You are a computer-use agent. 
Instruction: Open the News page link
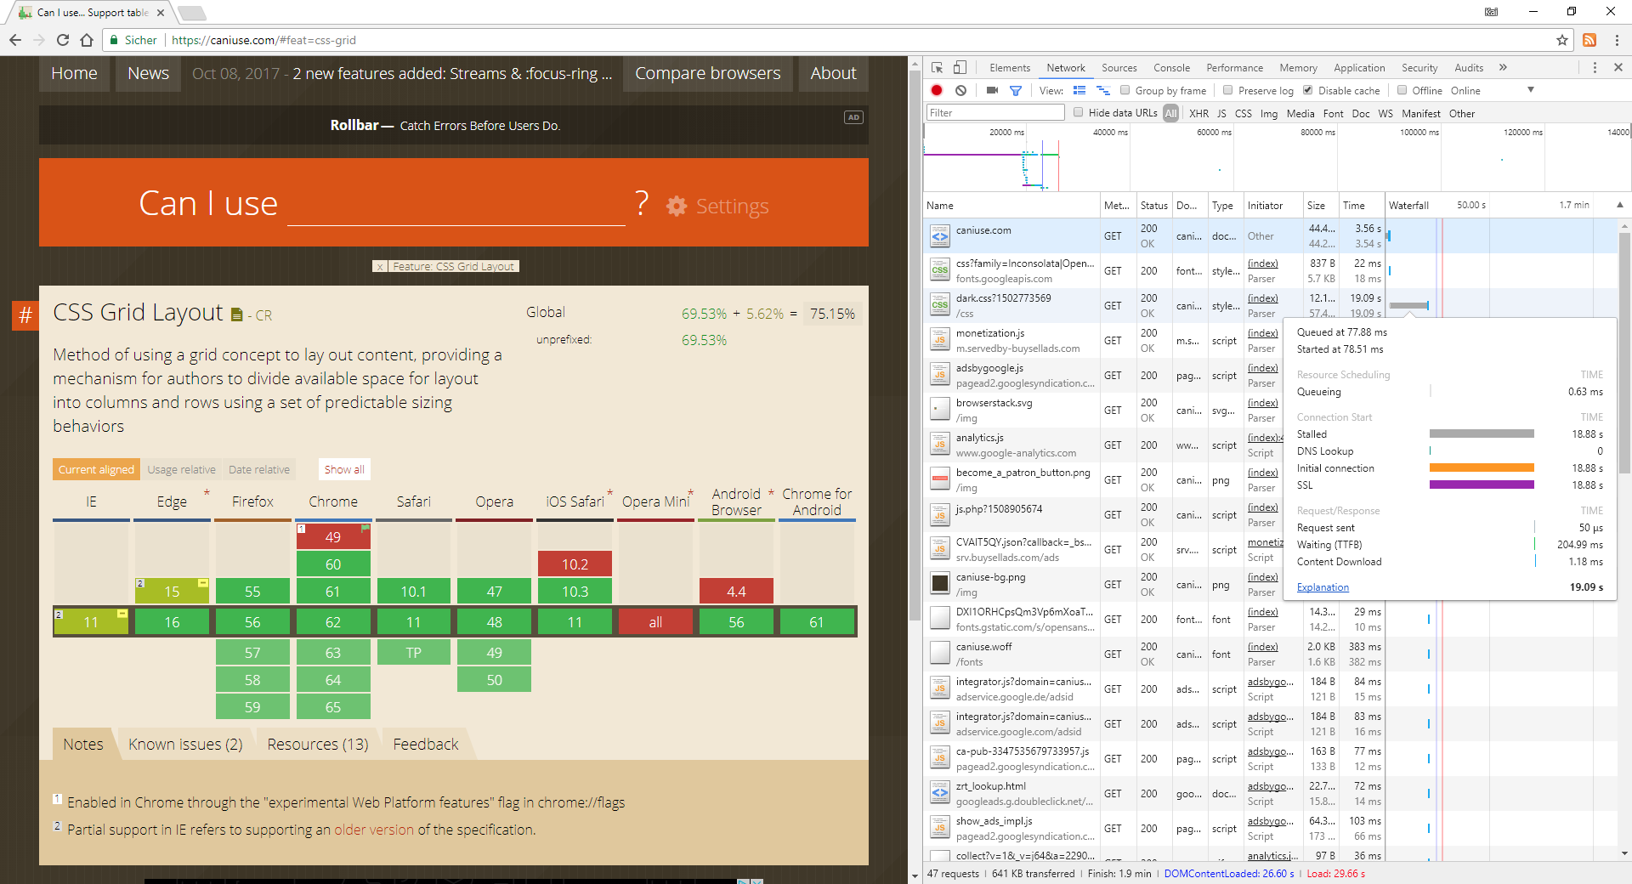point(148,74)
